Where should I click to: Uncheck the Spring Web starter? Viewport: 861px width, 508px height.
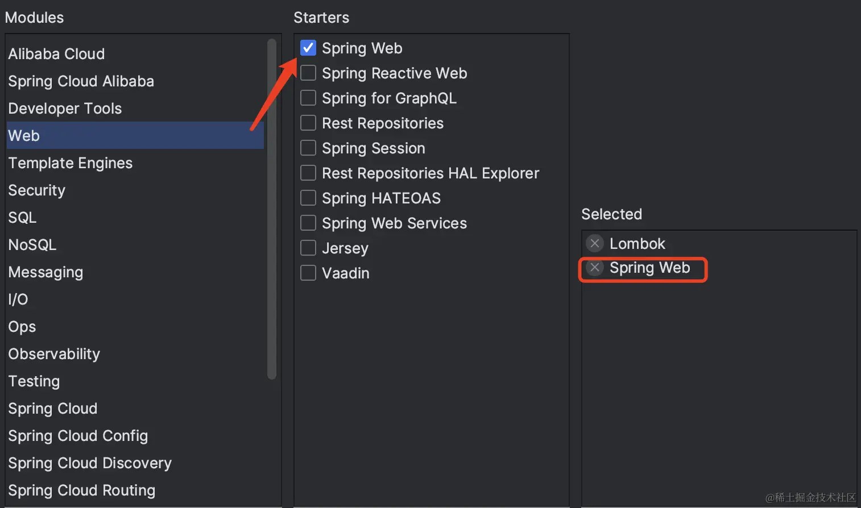[308, 48]
